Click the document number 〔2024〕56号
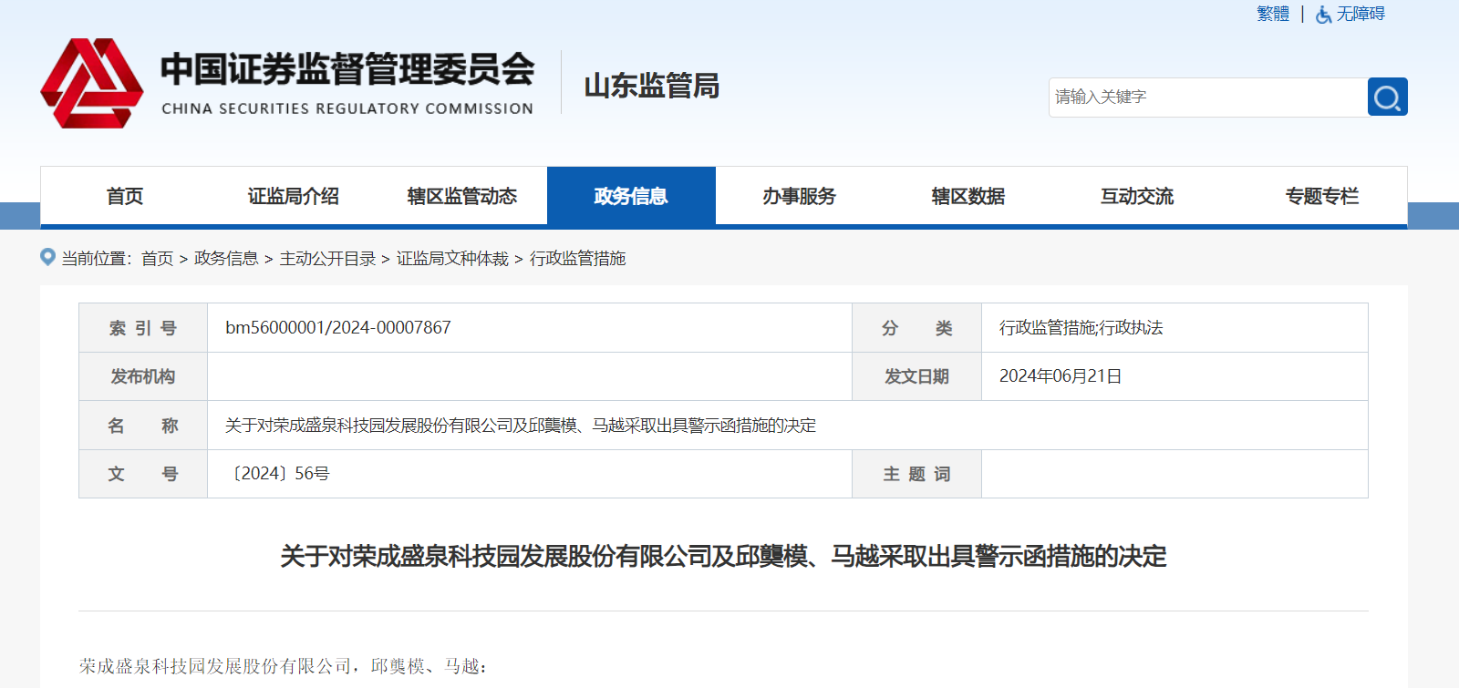 (278, 474)
